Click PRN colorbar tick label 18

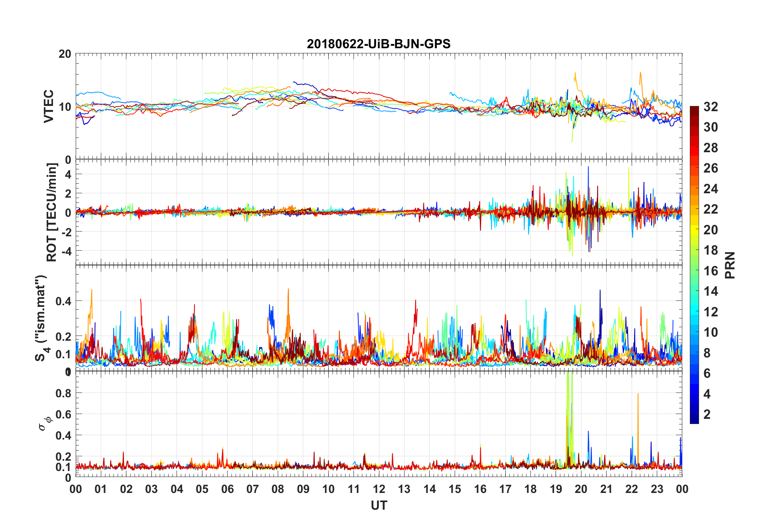pos(711,250)
